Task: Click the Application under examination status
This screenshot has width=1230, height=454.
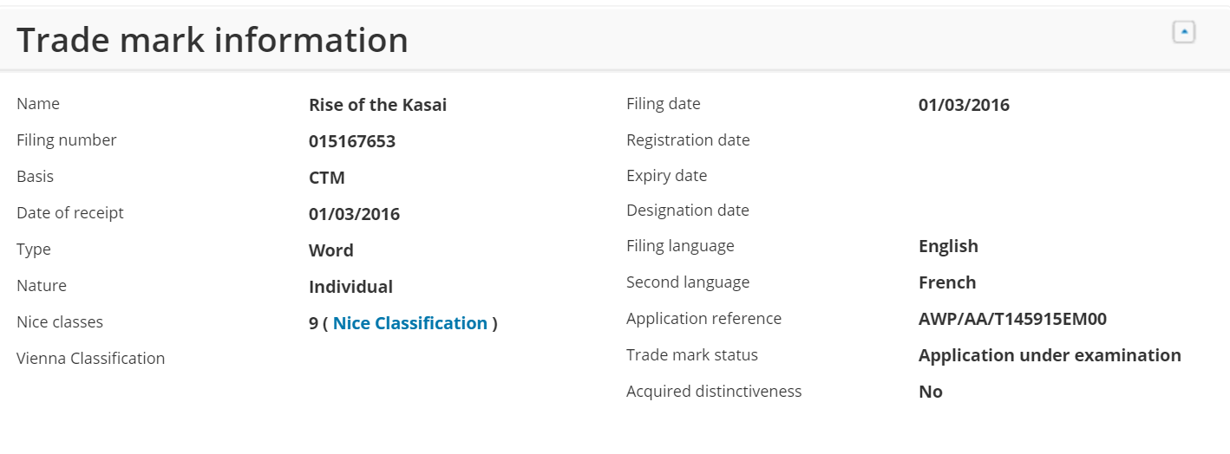Action: coord(1050,355)
